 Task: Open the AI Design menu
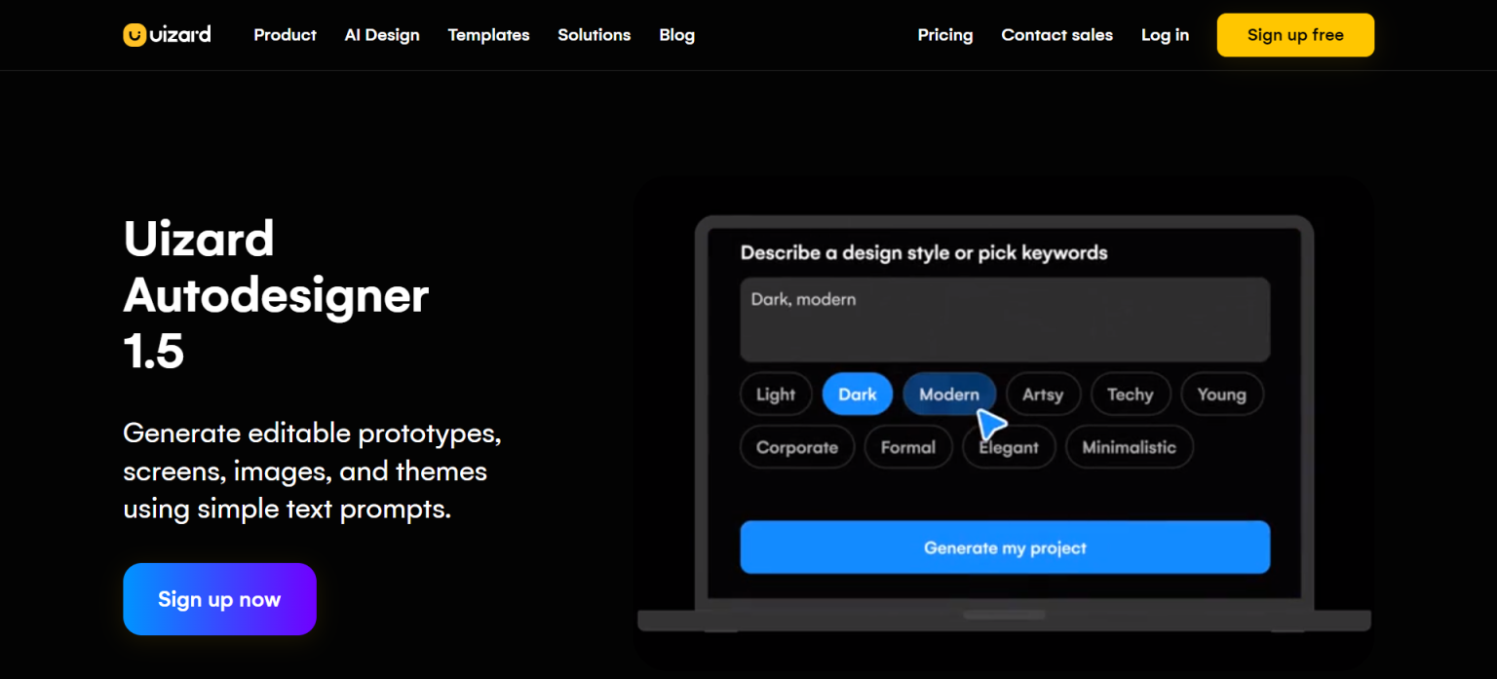382,35
